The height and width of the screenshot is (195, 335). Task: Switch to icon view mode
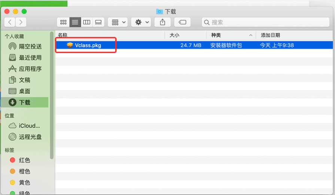coord(63,22)
